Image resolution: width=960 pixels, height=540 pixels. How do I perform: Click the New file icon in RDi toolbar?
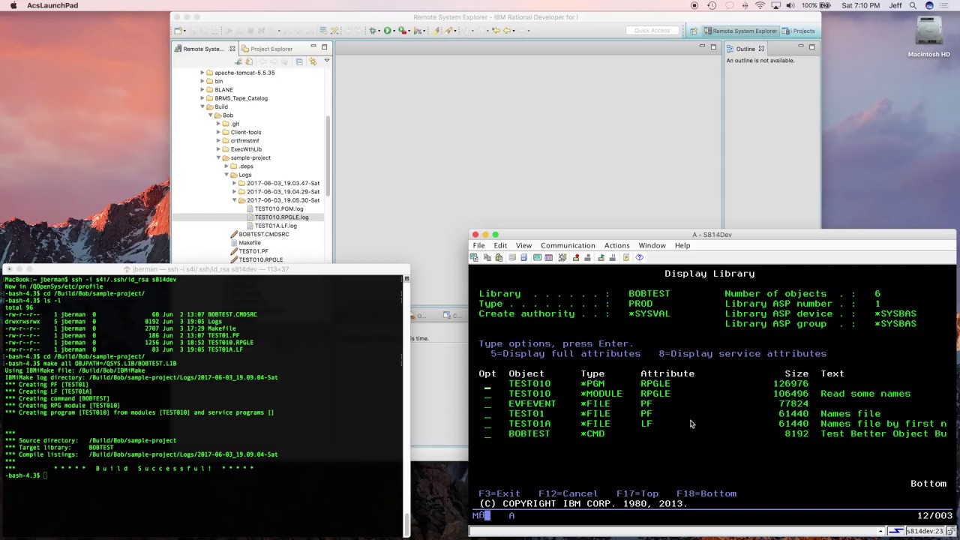pyautogui.click(x=180, y=31)
